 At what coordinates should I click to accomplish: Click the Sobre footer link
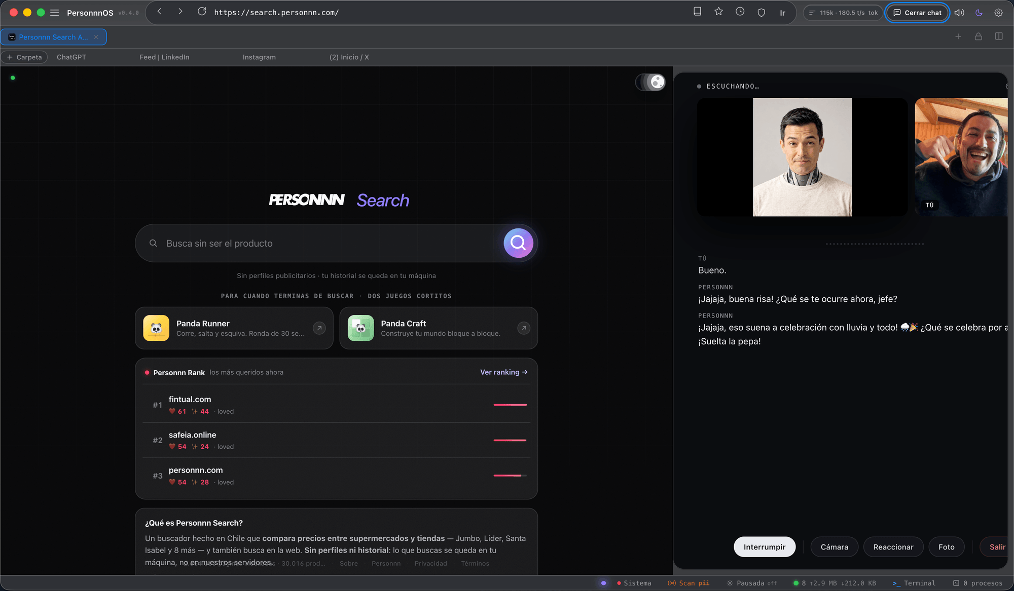click(x=349, y=563)
